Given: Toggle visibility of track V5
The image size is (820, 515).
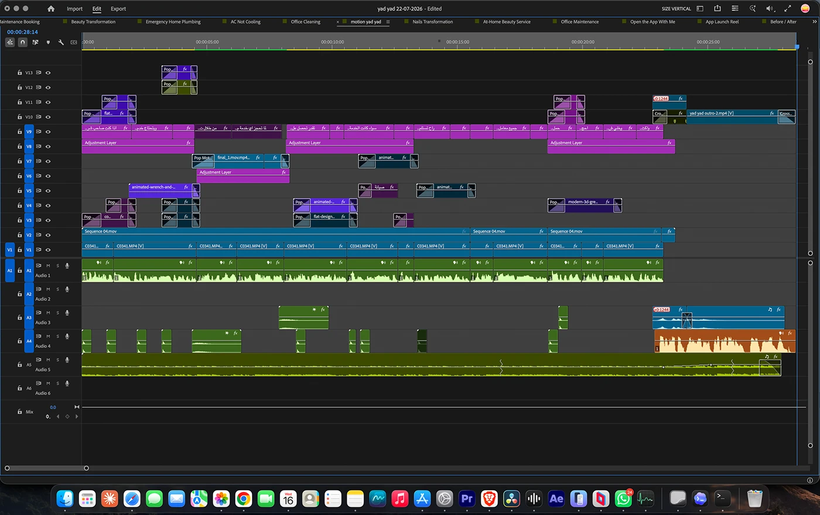Looking at the screenshot, I should click(48, 191).
